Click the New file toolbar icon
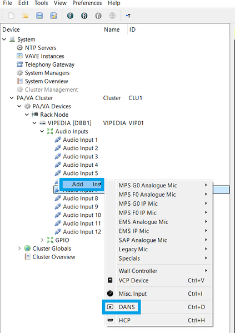 click(11, 16)
